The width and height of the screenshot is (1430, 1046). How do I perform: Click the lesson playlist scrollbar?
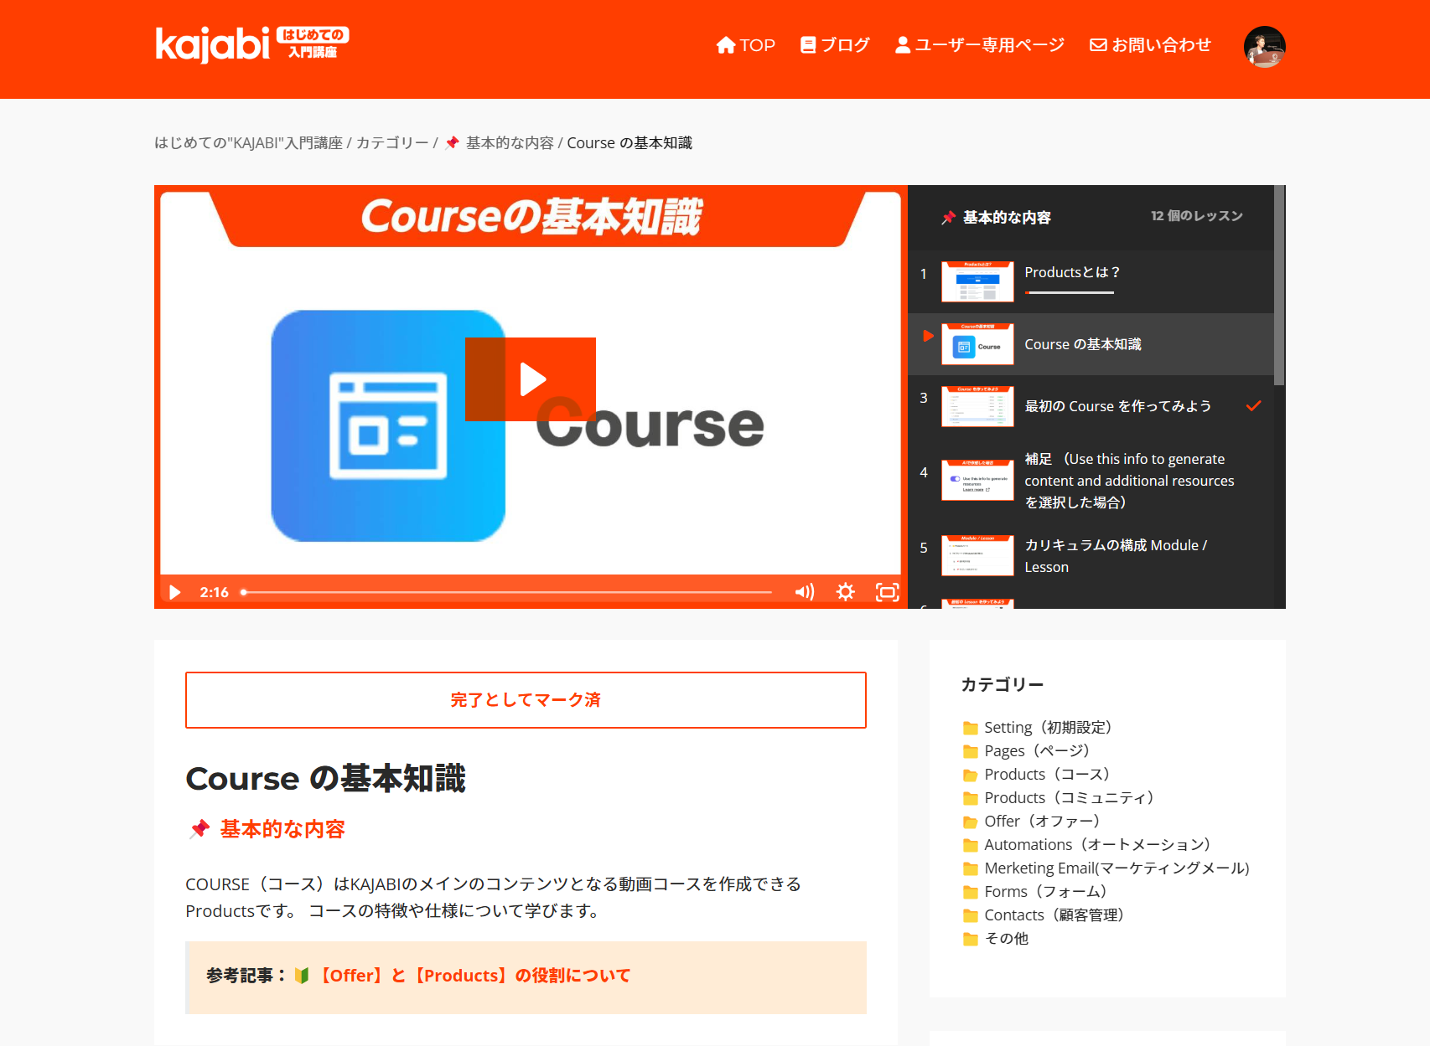1280,285
